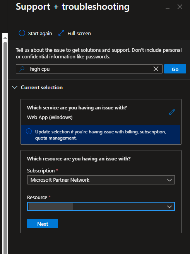
Task: Close the Support + troubleshooting panel
Action: point(180,7)
